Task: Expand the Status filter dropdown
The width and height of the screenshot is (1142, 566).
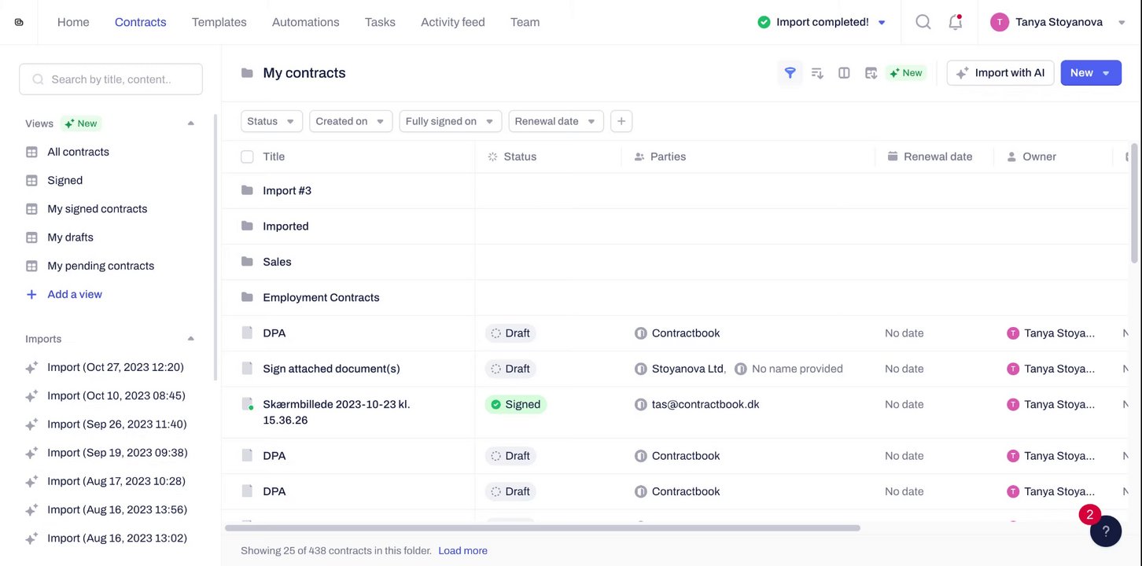Action: pyautogui.click(x=271, y=121)
